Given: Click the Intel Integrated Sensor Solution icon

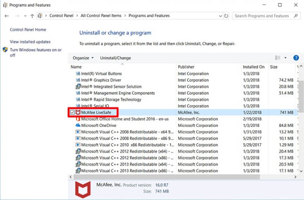Looking at the screenshot, I should pyautogui.click(x=78, y=87).
